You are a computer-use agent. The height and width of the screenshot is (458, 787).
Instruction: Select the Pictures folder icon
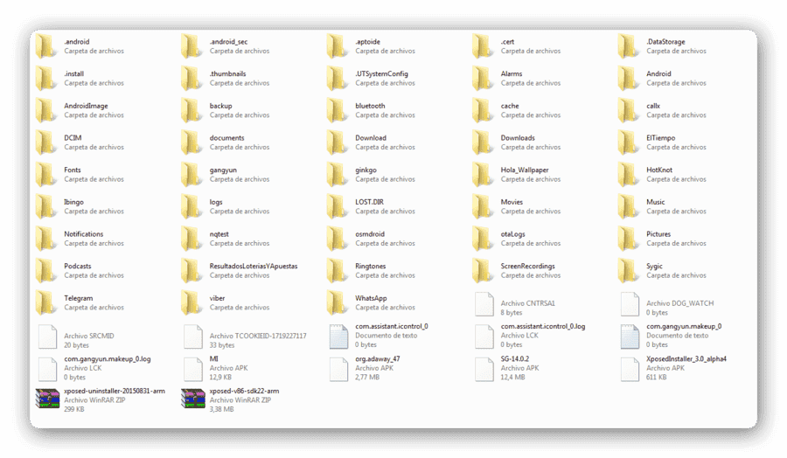click(629, 239)
